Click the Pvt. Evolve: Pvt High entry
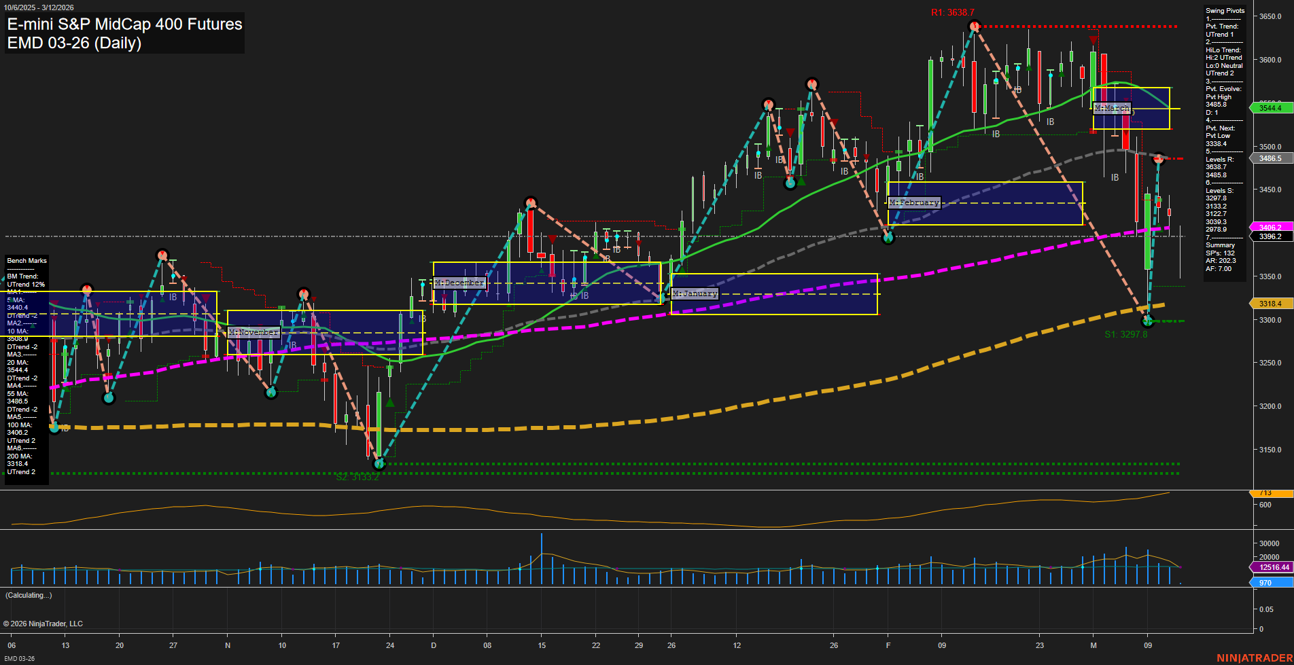This screenshot has width=1294, height=665. (1223, 93)
